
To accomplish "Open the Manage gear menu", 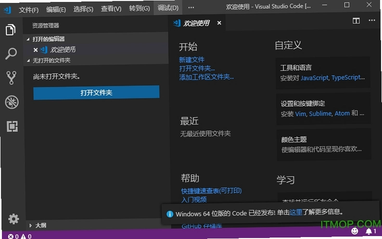I will pos(13,219).
